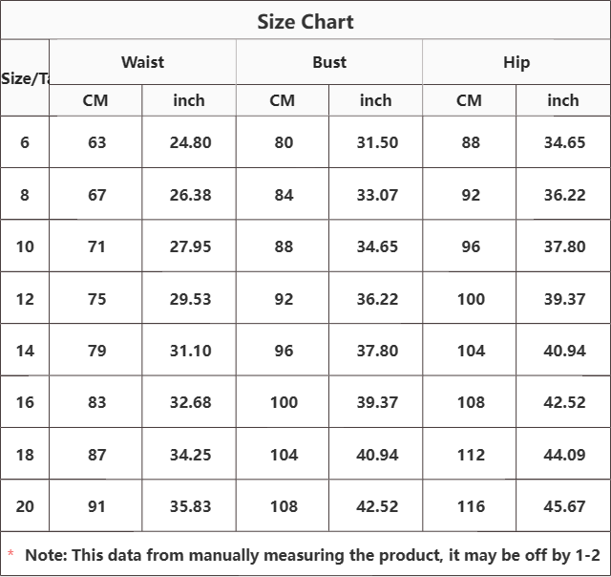This screenshot has width=611, height=577.
Task: Click hip inch value 45.67
Action: (x=564, y=506)
